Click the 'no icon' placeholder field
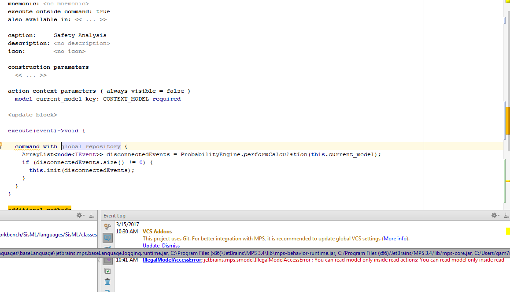The height and width of the screenshot is (292, 510). [x=70, y=52]
